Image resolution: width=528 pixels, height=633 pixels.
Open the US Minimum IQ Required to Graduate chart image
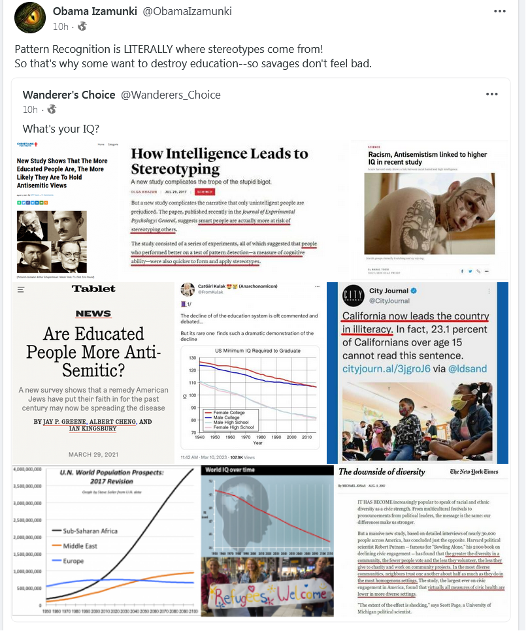(250, 374)
